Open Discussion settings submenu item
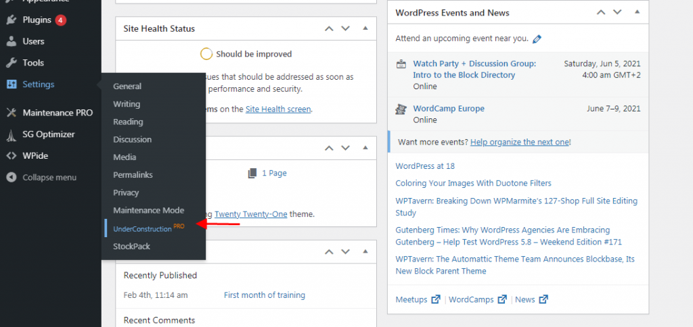The image size is (693, 327). [x=132, y=139]
